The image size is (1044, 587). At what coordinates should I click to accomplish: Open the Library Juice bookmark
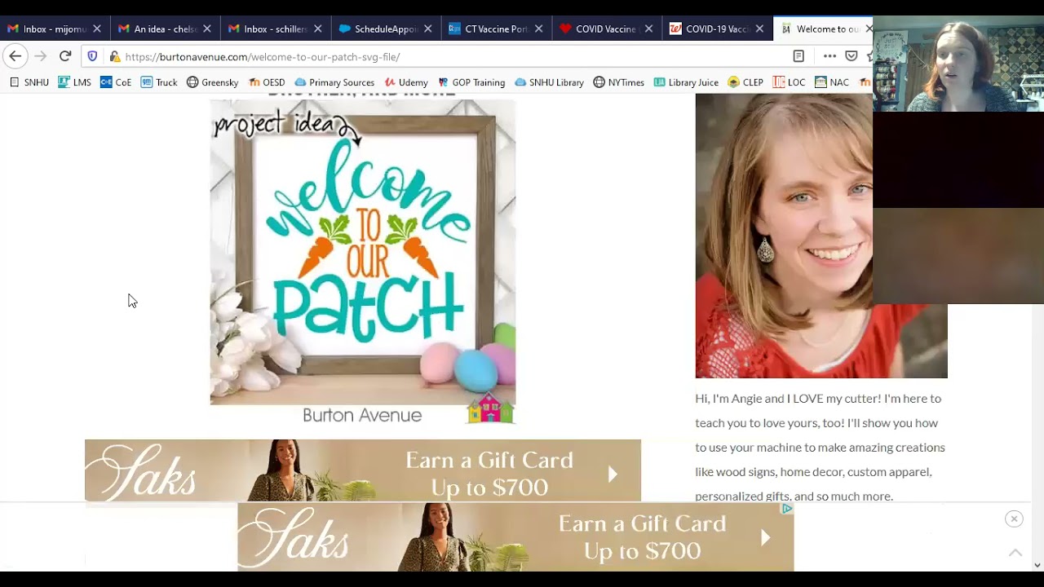(x=686, y=82)
